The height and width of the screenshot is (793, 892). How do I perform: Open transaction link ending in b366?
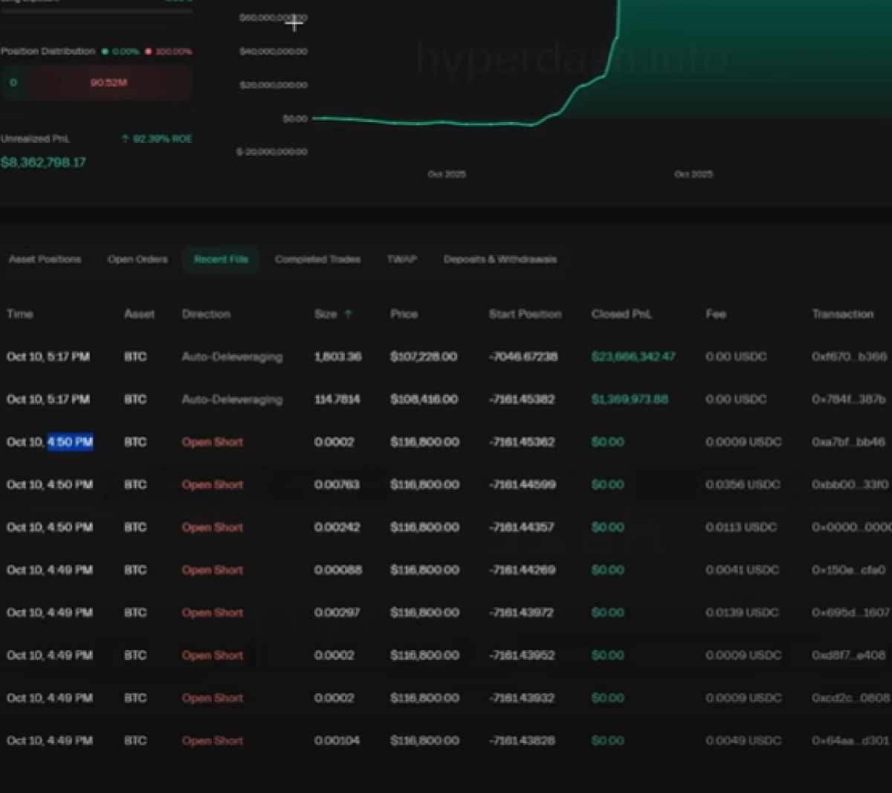click(848, 357)
